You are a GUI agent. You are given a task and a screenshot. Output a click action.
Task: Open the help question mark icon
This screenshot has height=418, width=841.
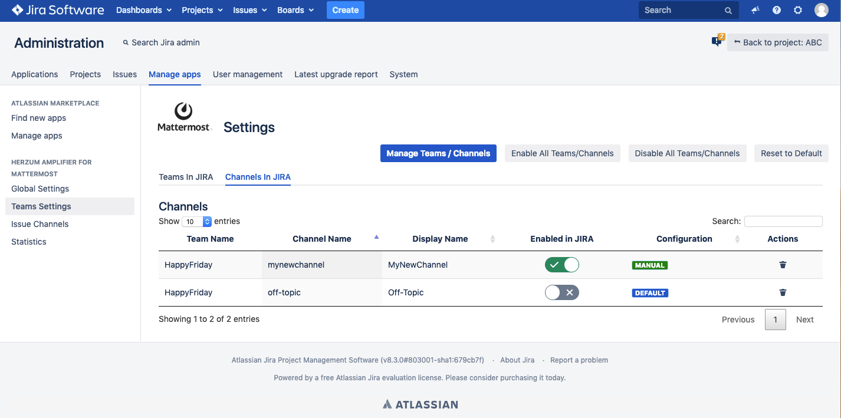tap(777, 10)
